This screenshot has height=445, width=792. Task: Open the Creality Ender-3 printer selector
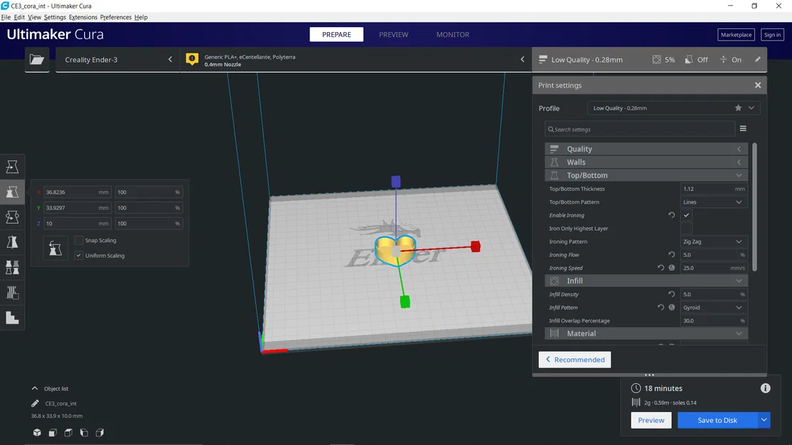117,60
